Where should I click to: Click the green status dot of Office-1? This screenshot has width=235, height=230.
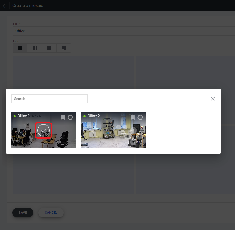coord(15,116)
